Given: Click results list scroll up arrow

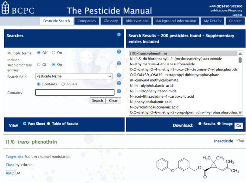Looking at the screenshot, I should (240, 54).
